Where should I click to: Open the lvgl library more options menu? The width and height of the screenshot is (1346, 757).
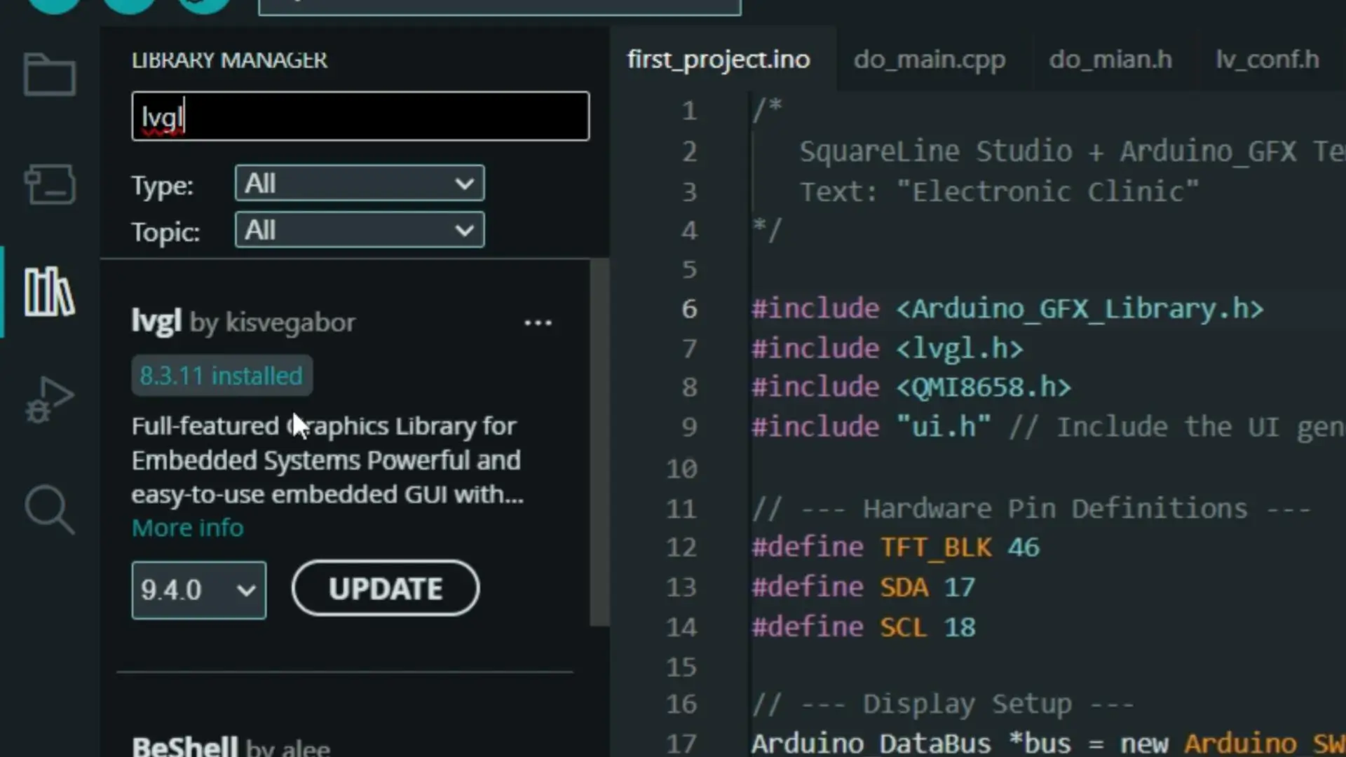pyautogui.click(x=538, y=323)
